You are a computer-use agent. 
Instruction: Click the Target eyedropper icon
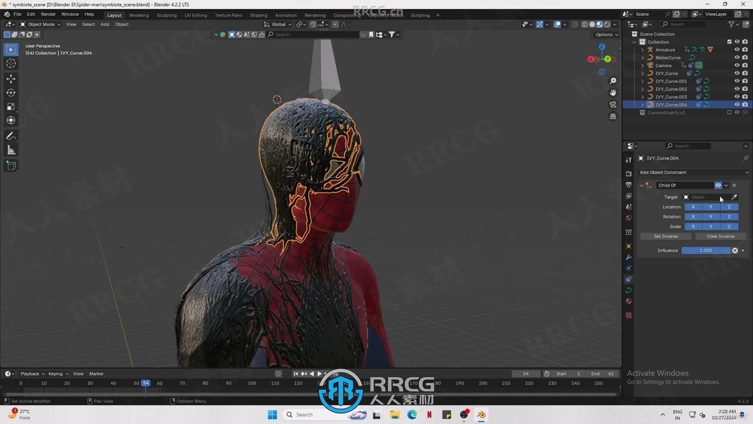tap(734, 197)
